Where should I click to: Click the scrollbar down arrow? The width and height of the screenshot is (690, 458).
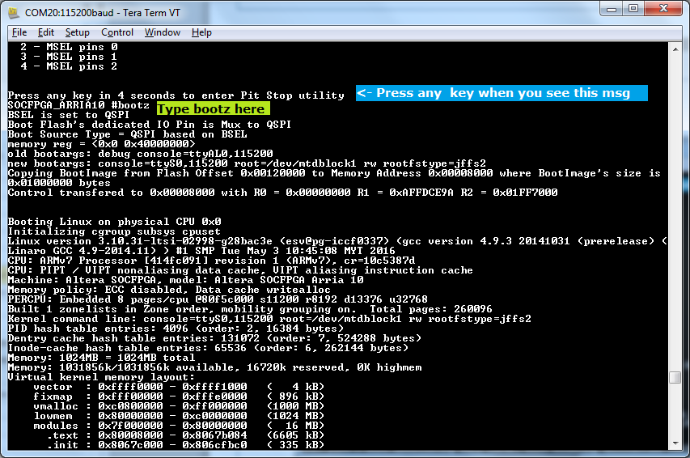[675, 443]
